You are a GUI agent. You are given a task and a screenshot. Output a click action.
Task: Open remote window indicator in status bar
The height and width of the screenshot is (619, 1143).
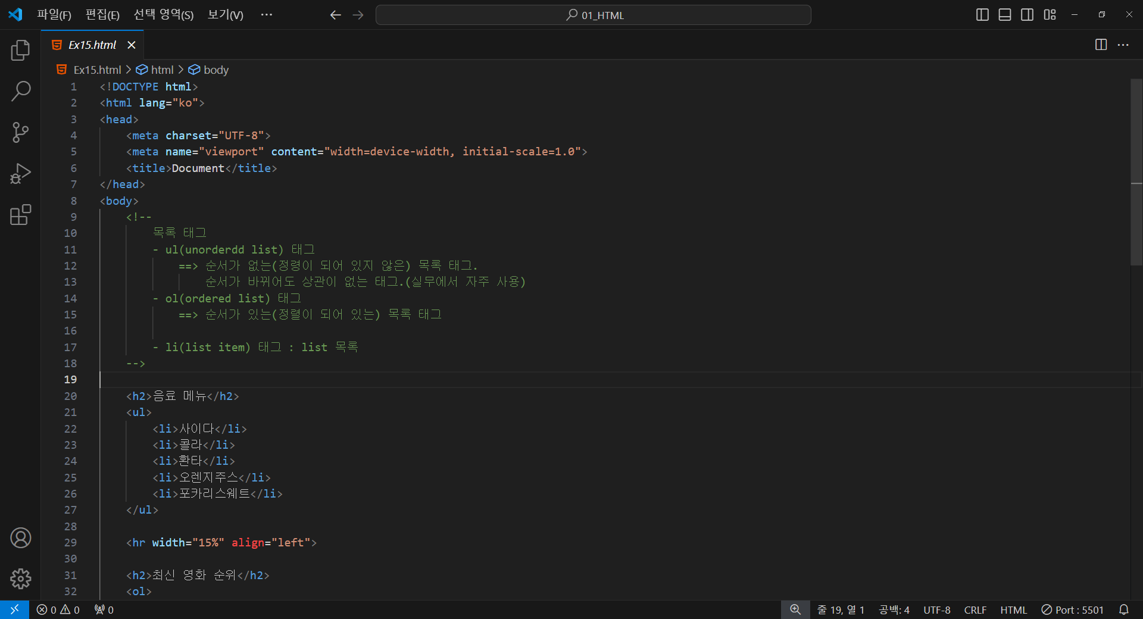click(14, 610)
